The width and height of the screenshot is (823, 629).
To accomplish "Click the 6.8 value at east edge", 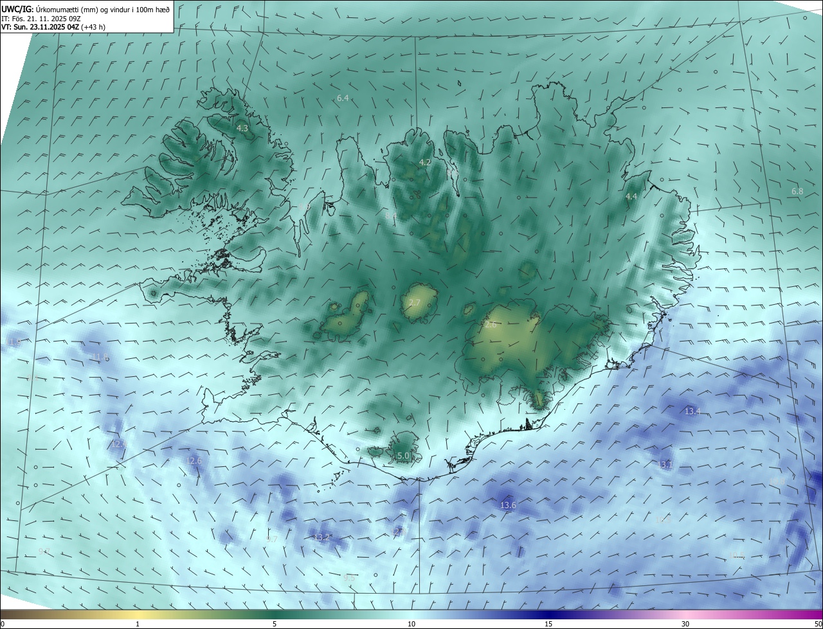I will (797, 192).
